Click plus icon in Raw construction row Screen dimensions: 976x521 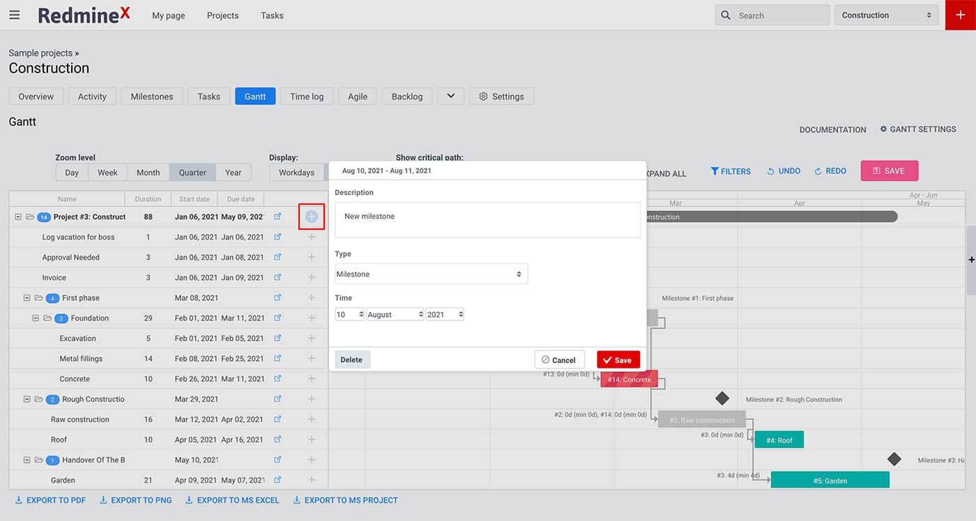[312, 419]
